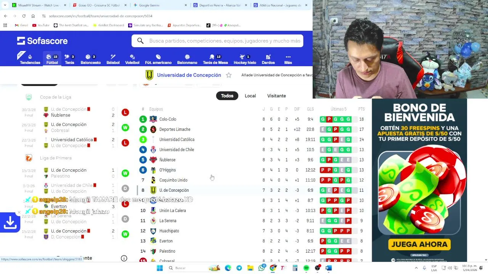This screenshot has width=488, height=274.
Task: Open Colo-Colo team in standings
Action: [168, 119]
